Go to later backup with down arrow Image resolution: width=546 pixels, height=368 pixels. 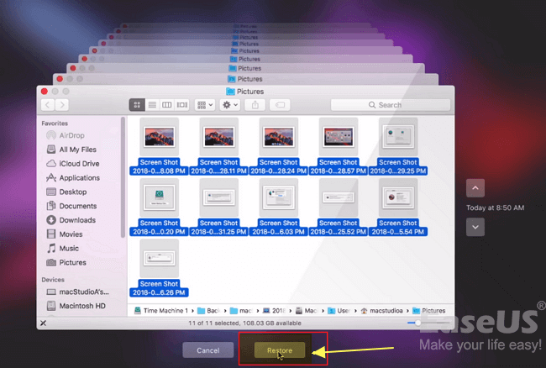pos(475,227)
